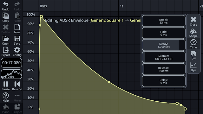The image size is (203, 114).
Task: Adjust the Attack 33 ms slider
Action: (164, 21)
